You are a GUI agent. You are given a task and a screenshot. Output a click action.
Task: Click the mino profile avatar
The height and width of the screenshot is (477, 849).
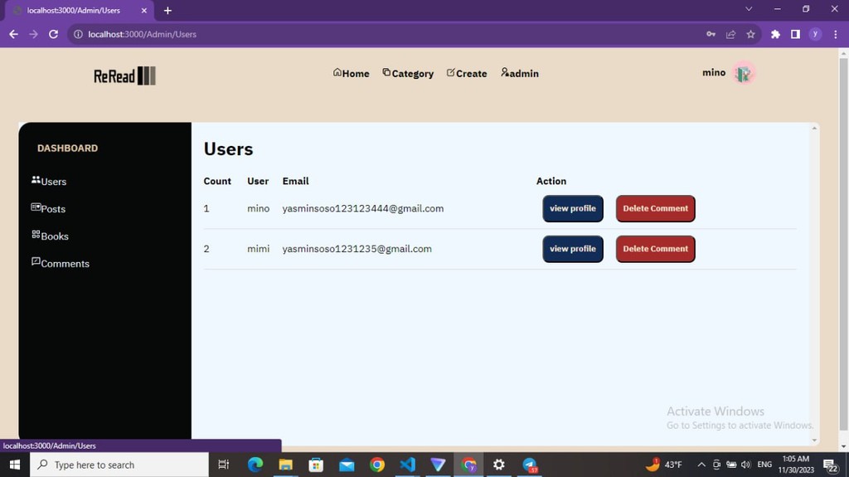tap(744, 73)
